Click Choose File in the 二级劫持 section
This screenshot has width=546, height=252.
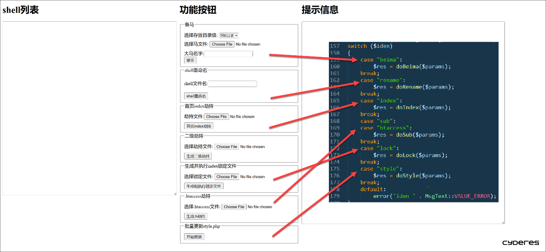click(x=227, y=147)
